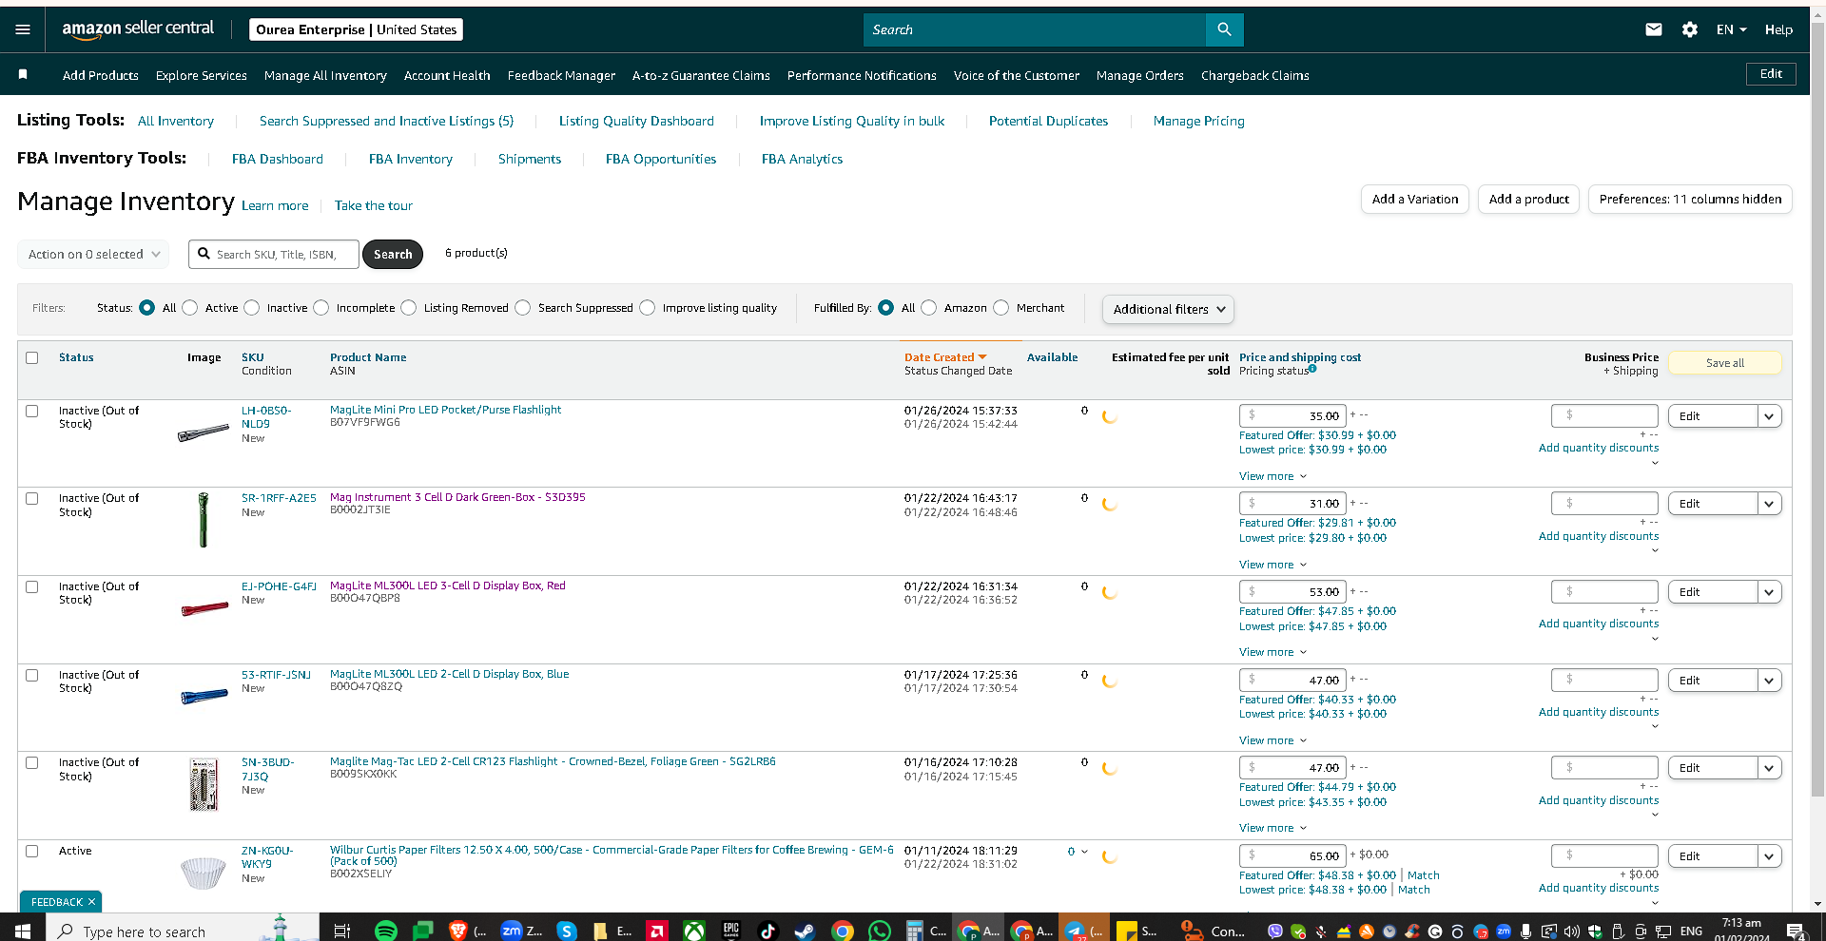Open the messages envelope icon
The width and height of the screenshot is (1826, 941).
[1654, 29]
